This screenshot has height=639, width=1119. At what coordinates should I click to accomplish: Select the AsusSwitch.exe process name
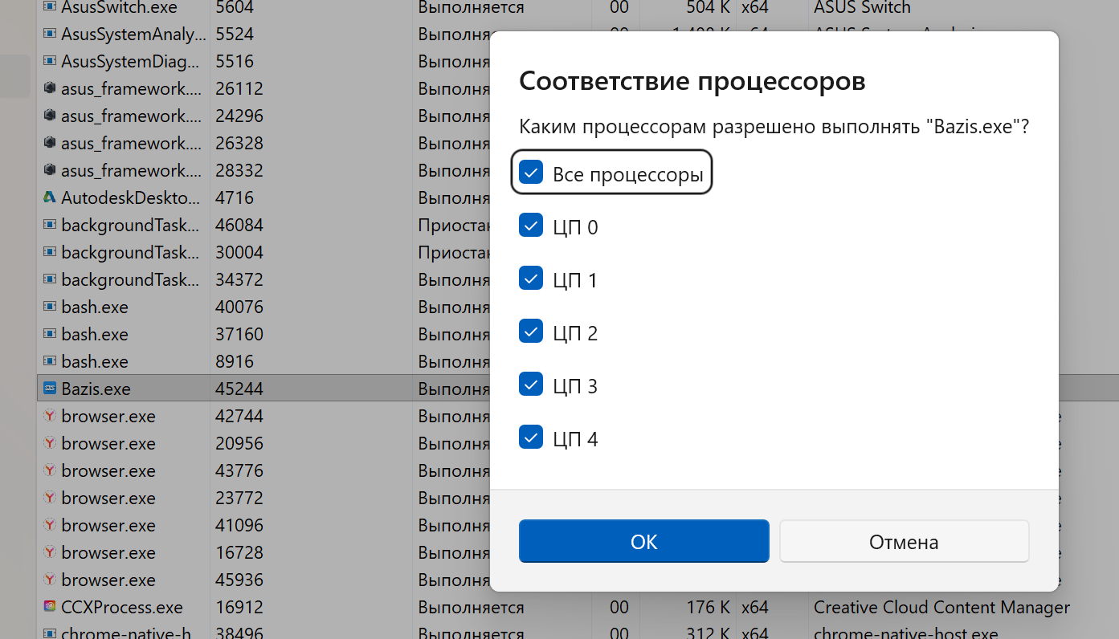[x=119, y=7]
